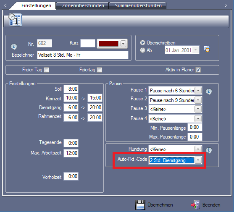Click the Max. Pausenlänge field
This screenshot has height=212, width=234.
point(195,137)
